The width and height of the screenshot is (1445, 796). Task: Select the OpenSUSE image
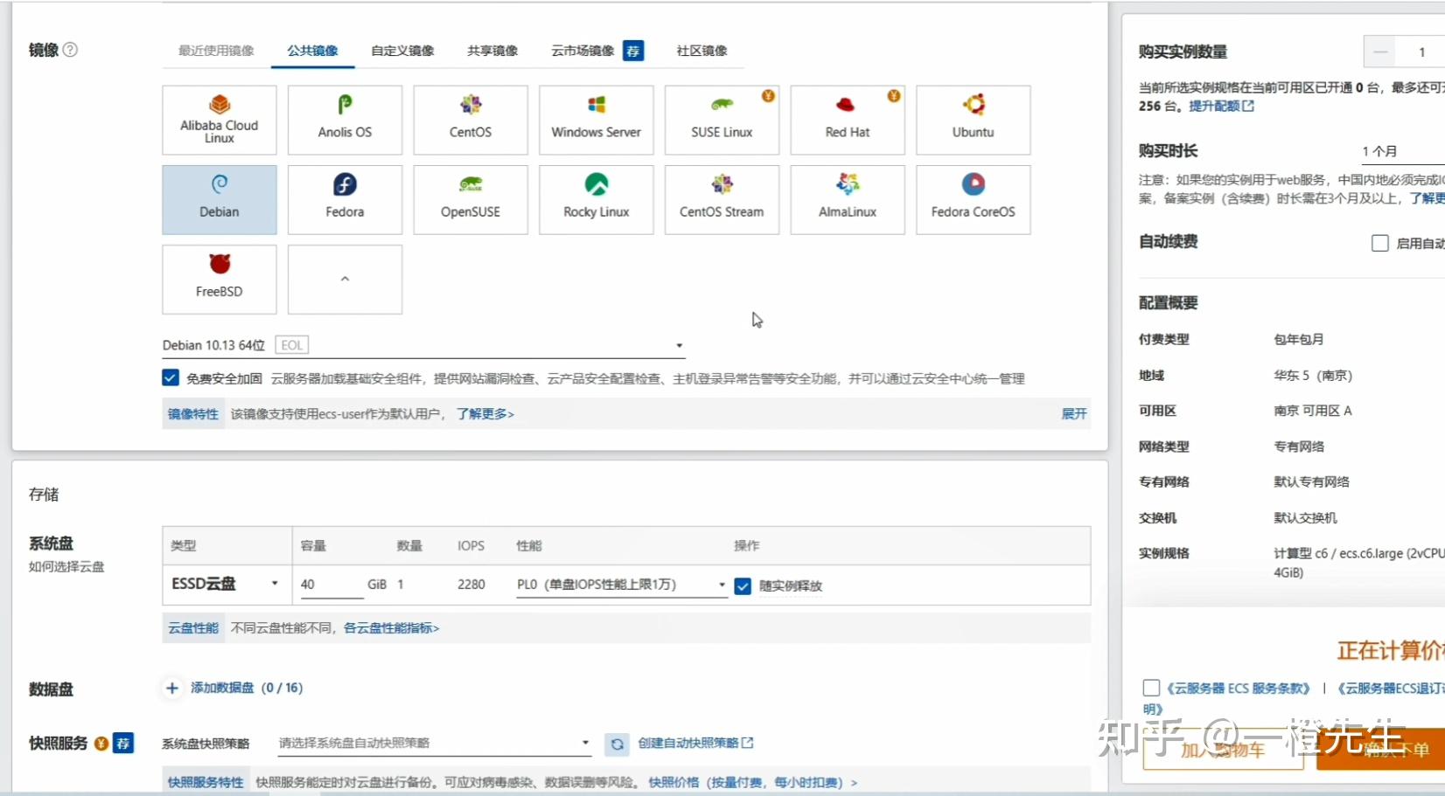(471, 200)
